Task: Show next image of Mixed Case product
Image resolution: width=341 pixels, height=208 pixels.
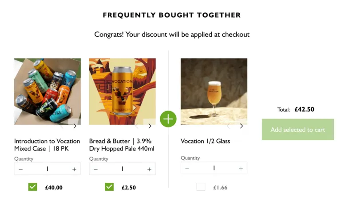Action: 75,126
